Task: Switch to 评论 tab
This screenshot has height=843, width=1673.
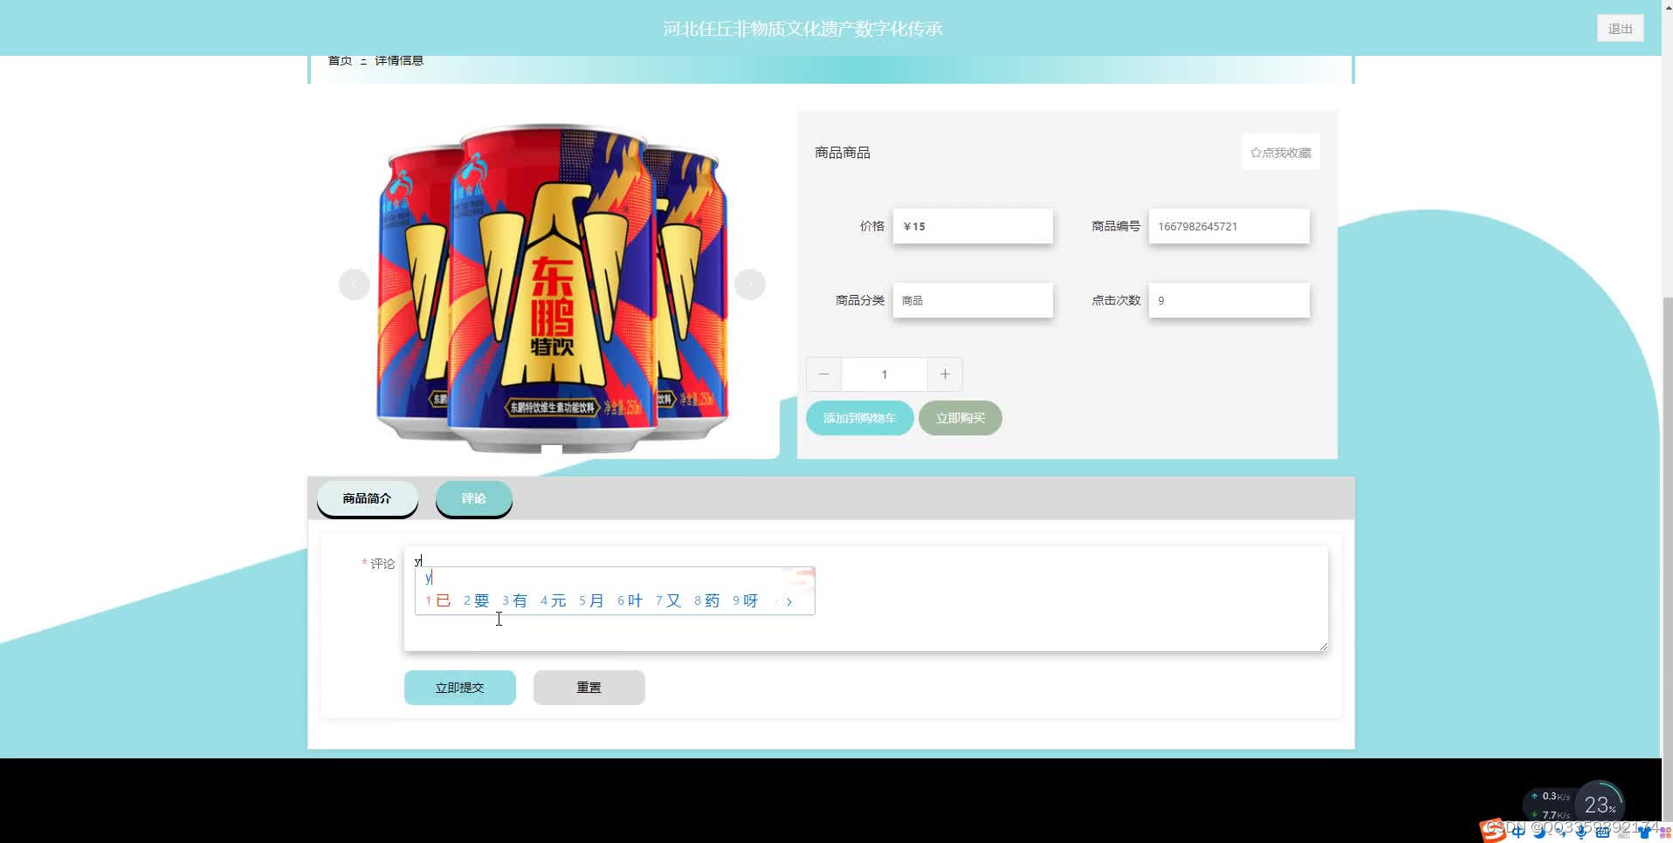Action: 474,498
